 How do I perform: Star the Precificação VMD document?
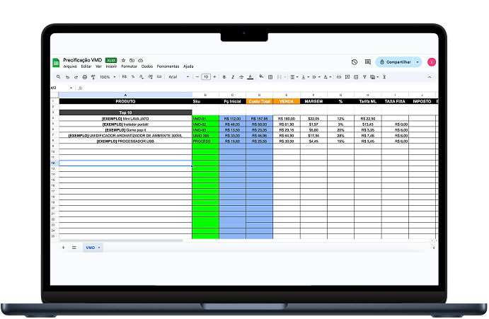(x=123, y=60)
